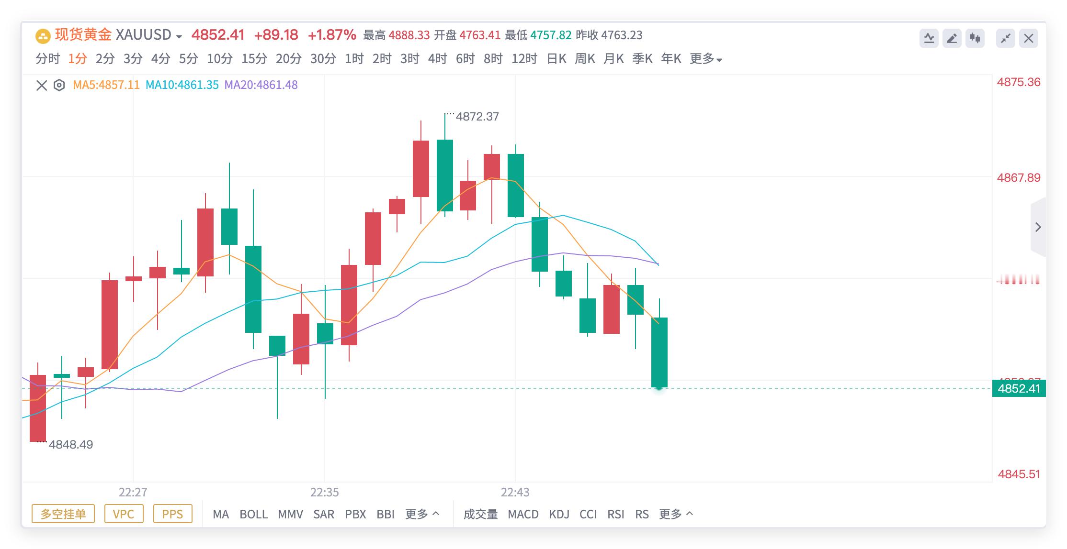
Task: Close the chart panel
Action: pyautogui.click(x=1028, y=38)
